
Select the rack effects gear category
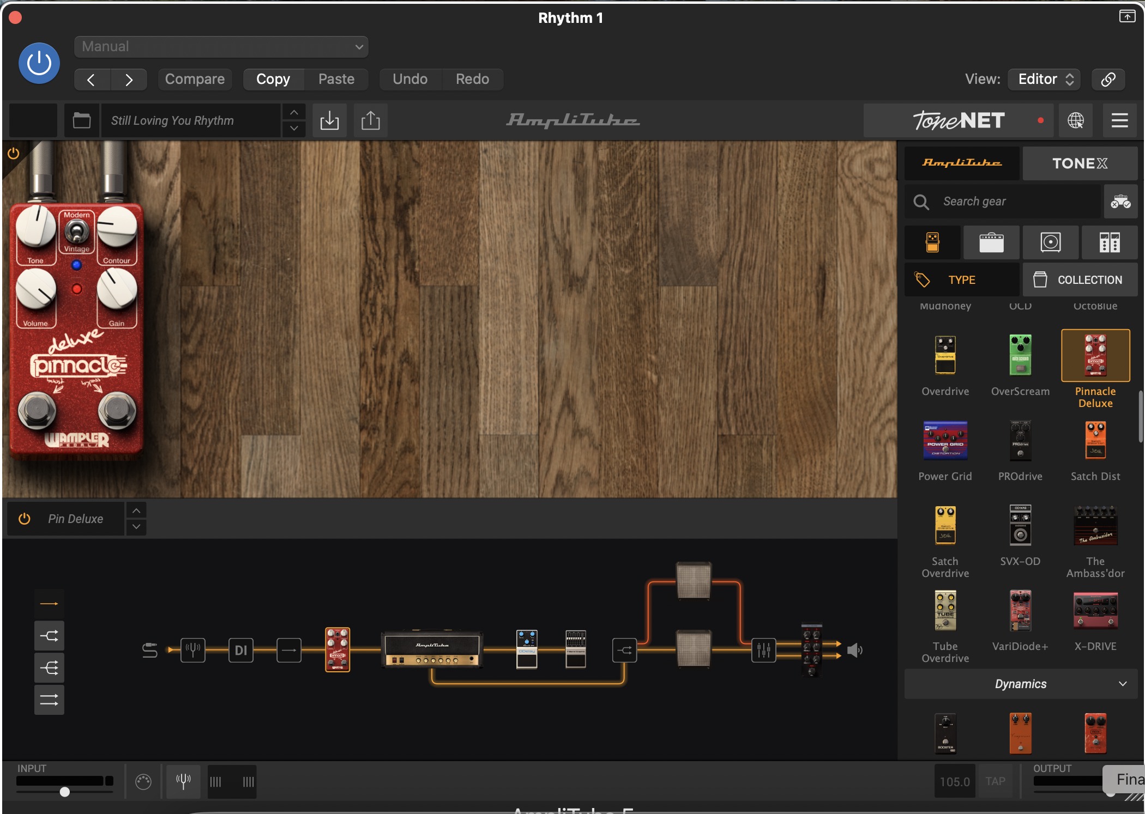[1109, 242]
